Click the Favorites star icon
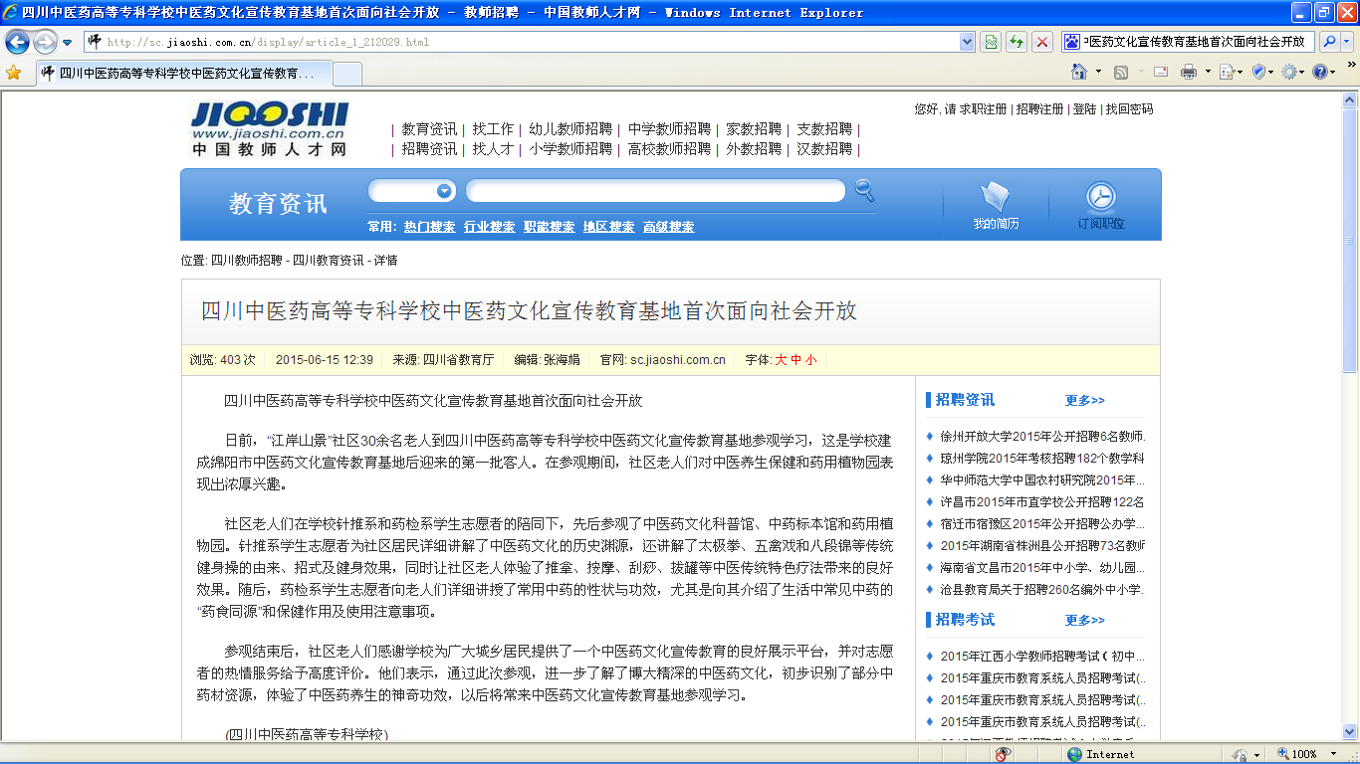Screen dimensions: 1360x764 click(13, 73)
